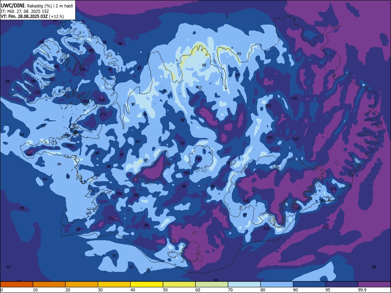Click the orange 10–20 legend swatch
This screenshot has height=293, width=391.
49,284
